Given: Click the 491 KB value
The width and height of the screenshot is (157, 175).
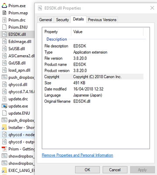Looking at the screenshot, I should click(x=79, y=83).
